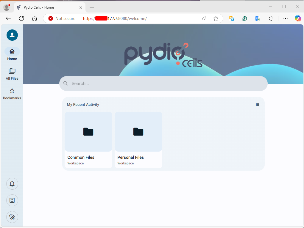Open the address book icon

click(x=12, y=200)
